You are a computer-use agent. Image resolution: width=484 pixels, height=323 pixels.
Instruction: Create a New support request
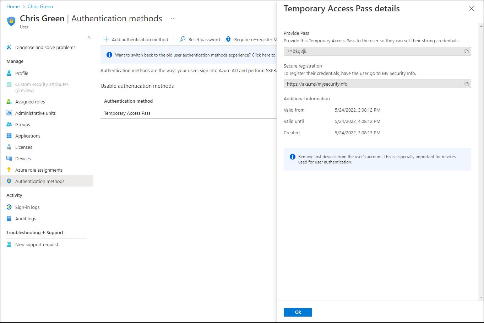pos(37,244)
